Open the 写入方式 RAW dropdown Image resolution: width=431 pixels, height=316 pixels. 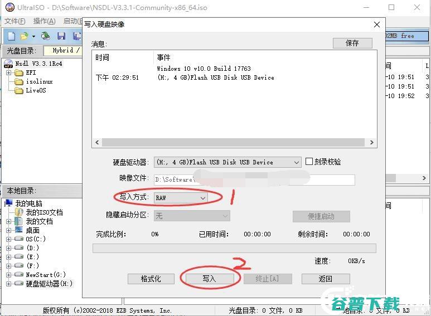pos(181,198)
